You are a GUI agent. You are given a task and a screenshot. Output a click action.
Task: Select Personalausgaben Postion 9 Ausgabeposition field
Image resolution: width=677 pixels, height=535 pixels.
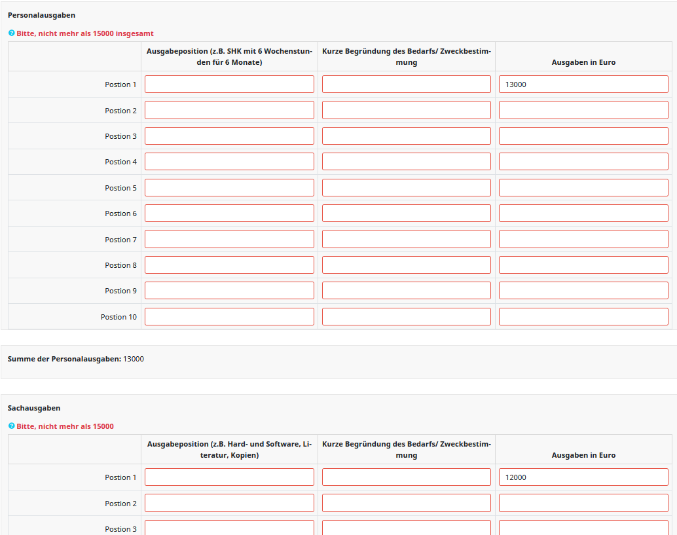(x=229, y=291)
